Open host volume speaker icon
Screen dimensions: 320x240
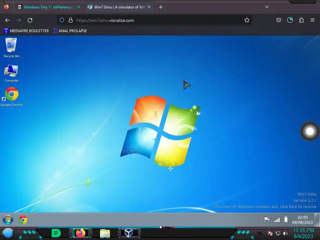click(285, 233)
